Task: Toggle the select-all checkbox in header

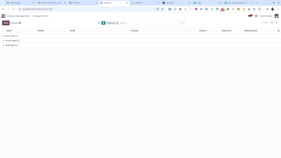Action: click(3, 31)
